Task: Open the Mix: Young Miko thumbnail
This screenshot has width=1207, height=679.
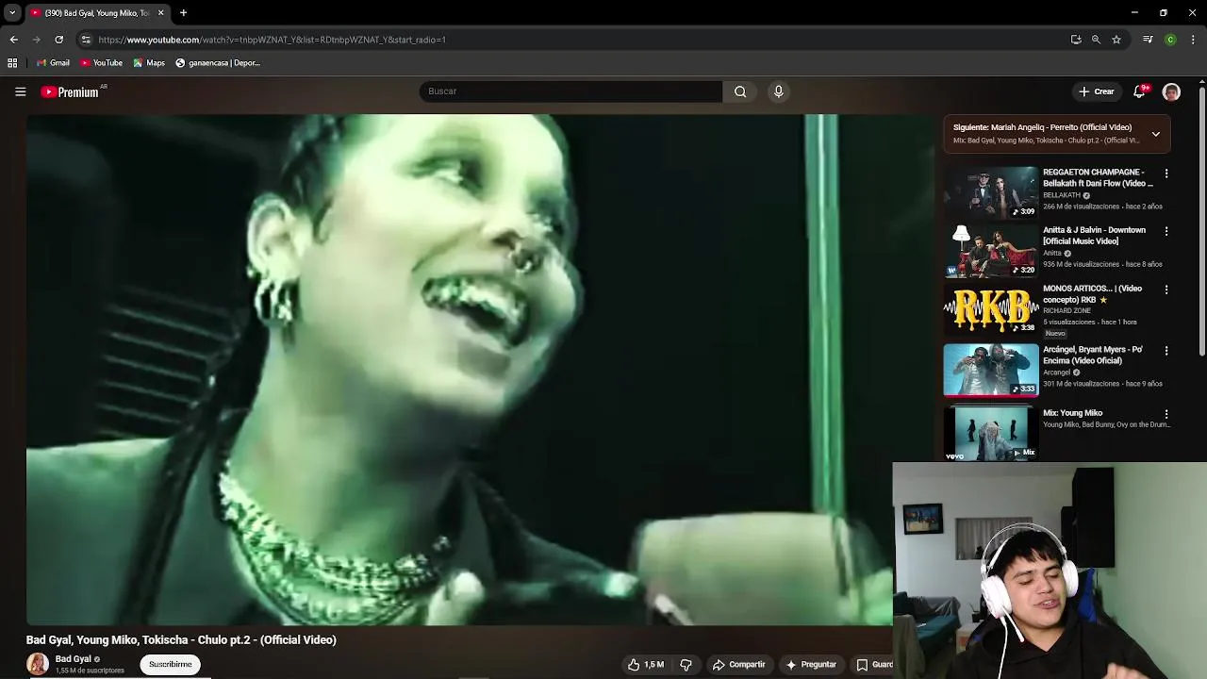Action: (x=991, y=433)
